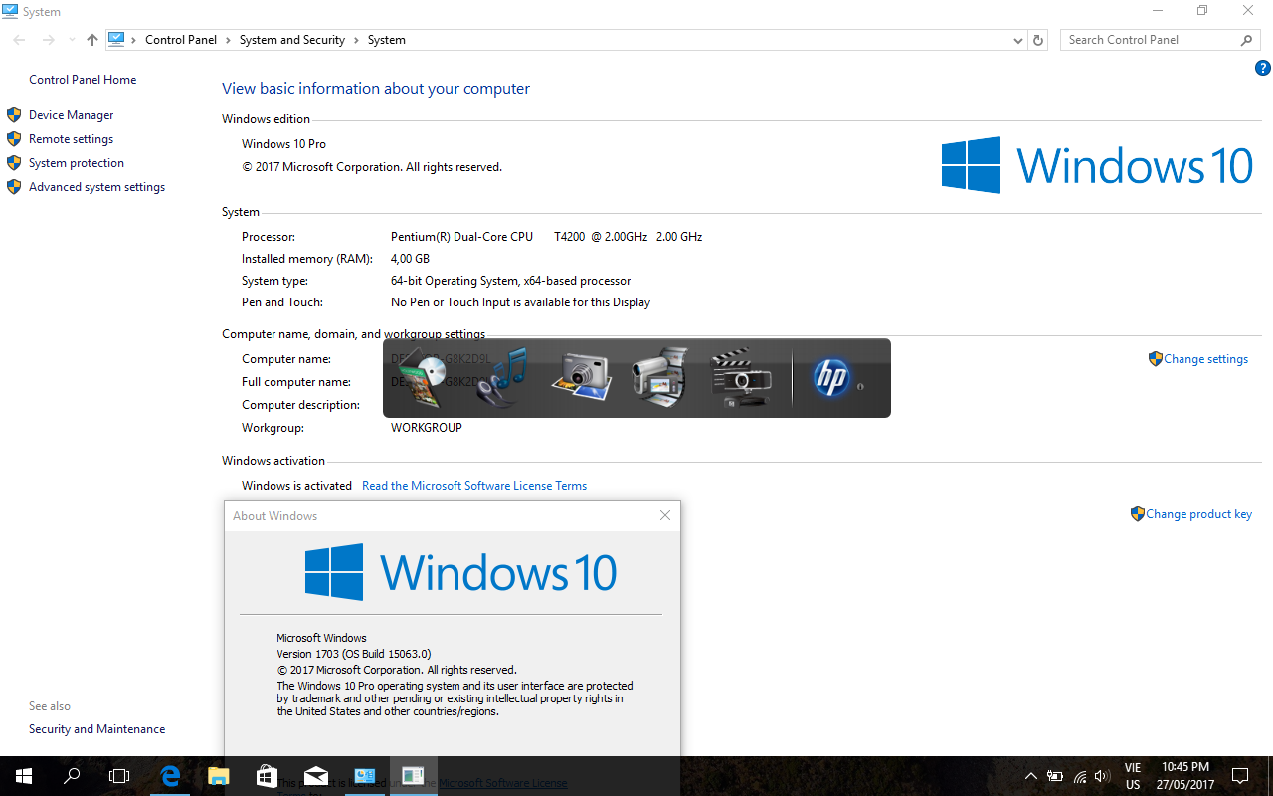Screen dimensions: 1273x796
Task: Click the 'Windows 10 Pro' edition text
Action: (283, 144)
